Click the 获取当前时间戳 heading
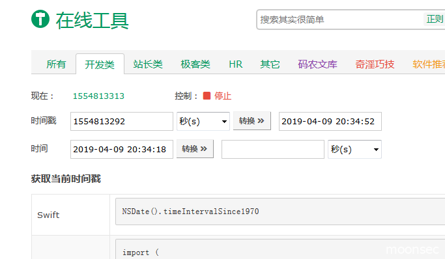 66,179
